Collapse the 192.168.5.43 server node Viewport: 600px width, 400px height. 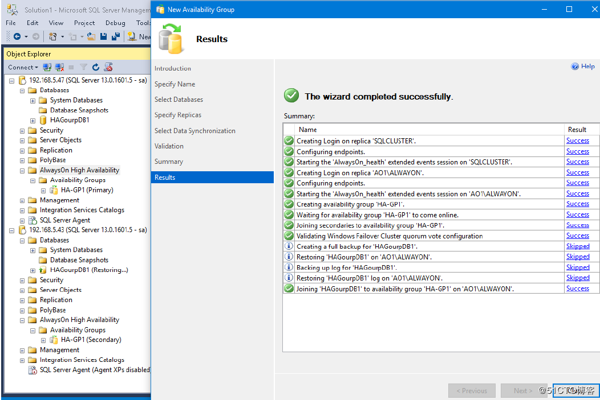click(x=11, y=230)
